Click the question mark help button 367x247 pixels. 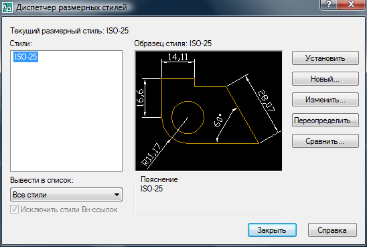[329, 4]
